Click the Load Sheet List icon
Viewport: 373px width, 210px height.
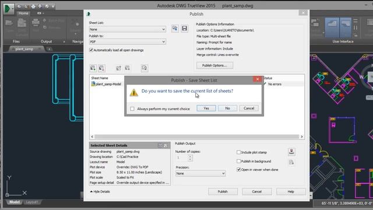tap(175, 29)
